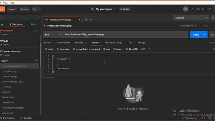
Task: Click the sidebar filter search field
Action: point(19,18)
